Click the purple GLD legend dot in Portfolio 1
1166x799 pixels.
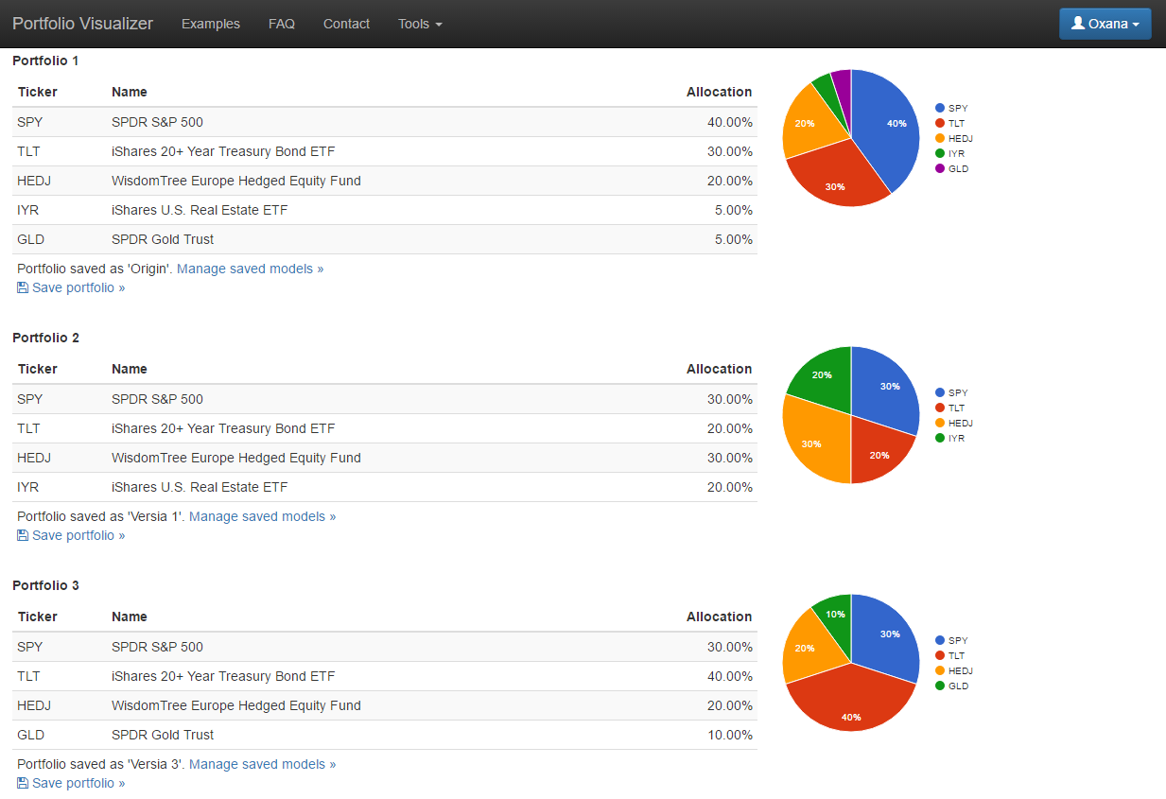(940, 168)
